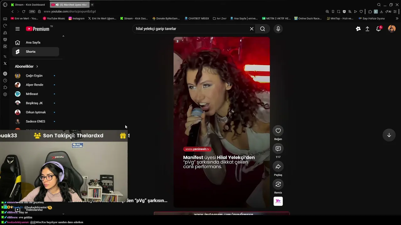Open the player icon in browser sidebar

click(5, 74)
